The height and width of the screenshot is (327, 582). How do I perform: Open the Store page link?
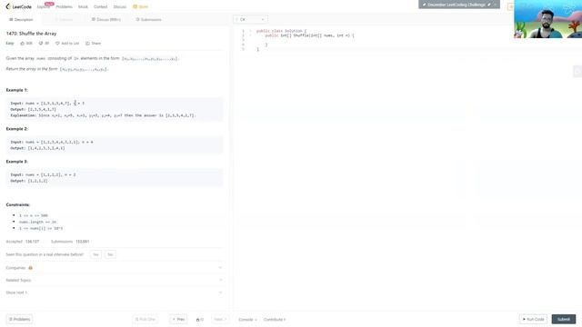pyautogui.click(x=140, y=6)
